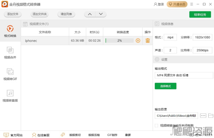Select the 格式转换 format conversion tab
This screenshot has width=214, height=138.
pos(10,31)
